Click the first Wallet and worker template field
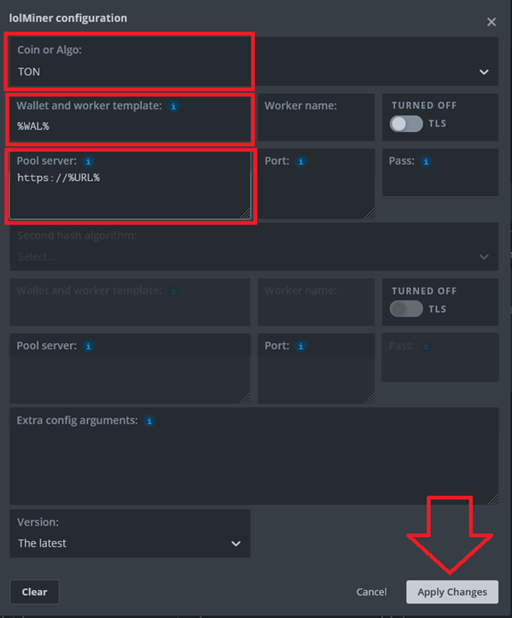This screenshot has width=512, height=618. pos(132,126)
